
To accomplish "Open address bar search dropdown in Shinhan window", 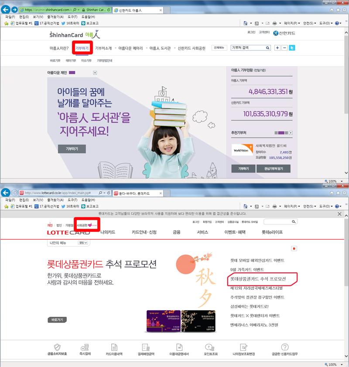I will 79,10.
